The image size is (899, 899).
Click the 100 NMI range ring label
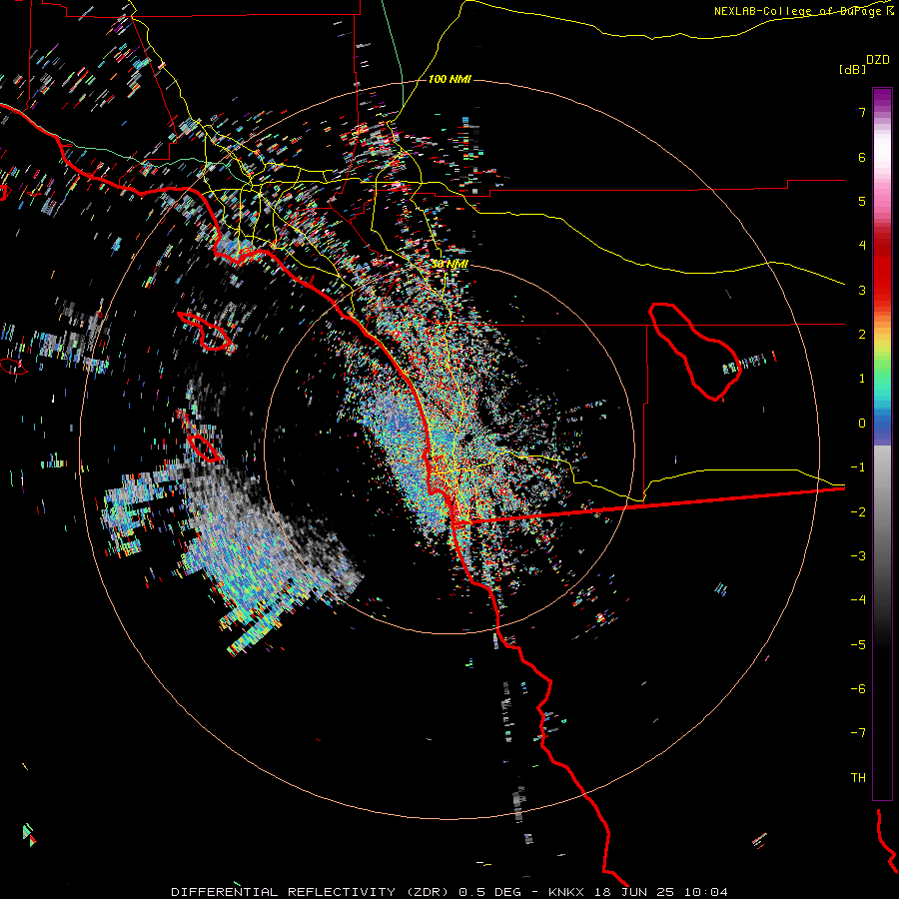[x=449, y=79]
